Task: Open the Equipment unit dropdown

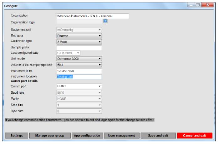Action: [79, 30]
